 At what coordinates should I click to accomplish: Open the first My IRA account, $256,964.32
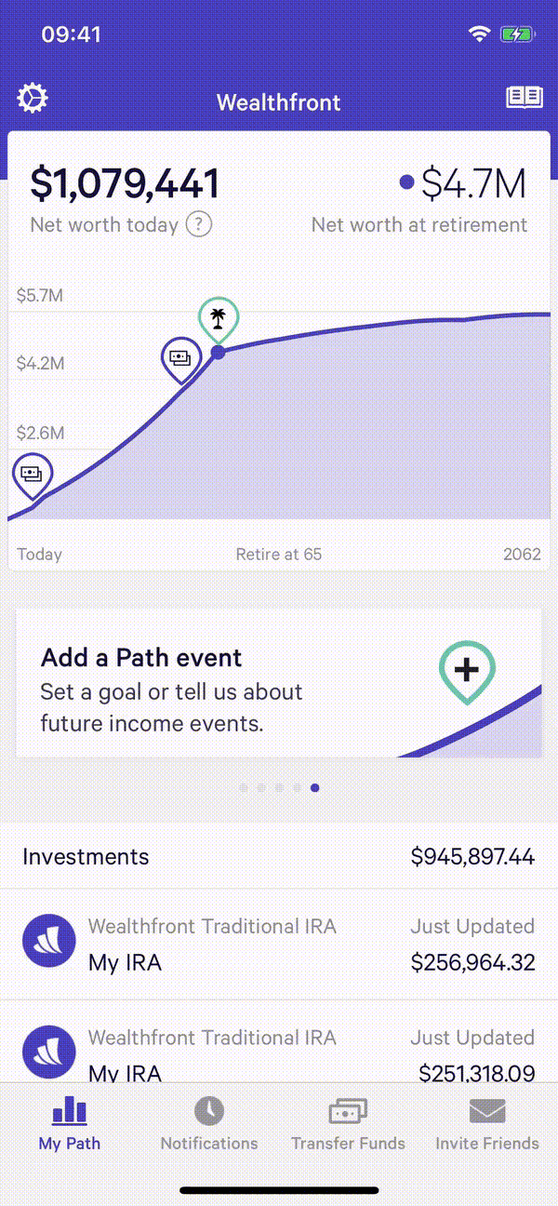(279, 944)
